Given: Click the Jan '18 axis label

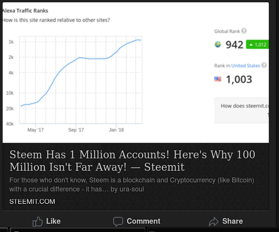Looking at the screenshot, I should click(x=116, y=130).
